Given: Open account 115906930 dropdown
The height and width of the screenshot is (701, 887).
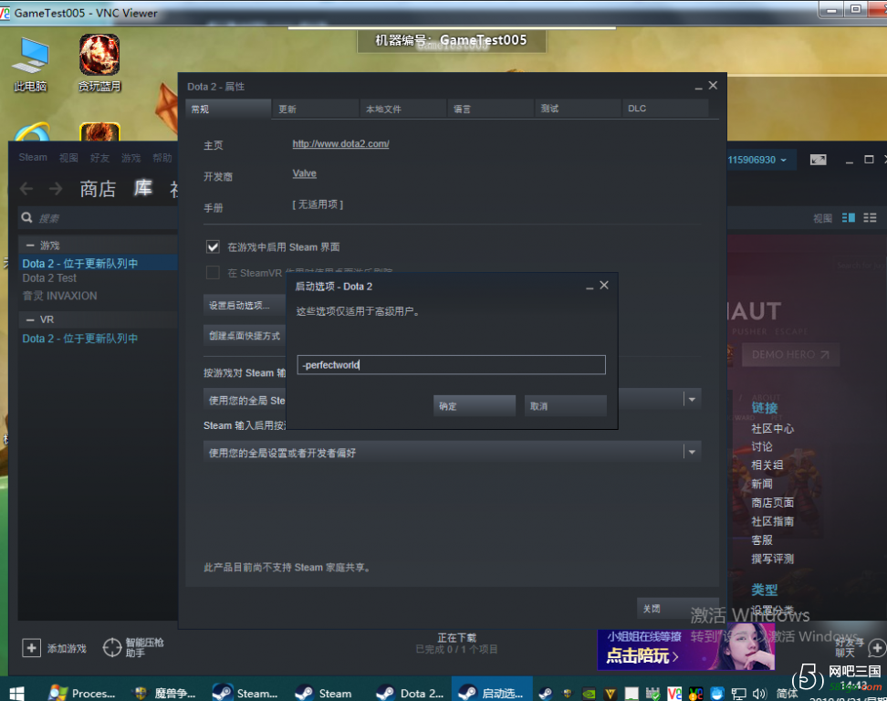Looking at the screenshot, I should click(757, 160).
